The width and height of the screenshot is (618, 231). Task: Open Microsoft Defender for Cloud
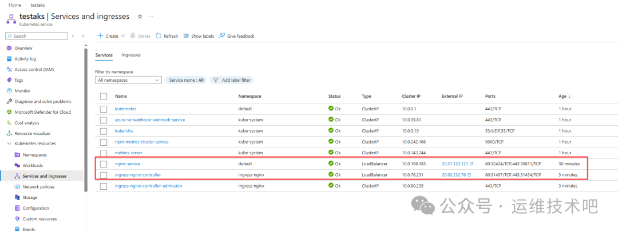42,111
